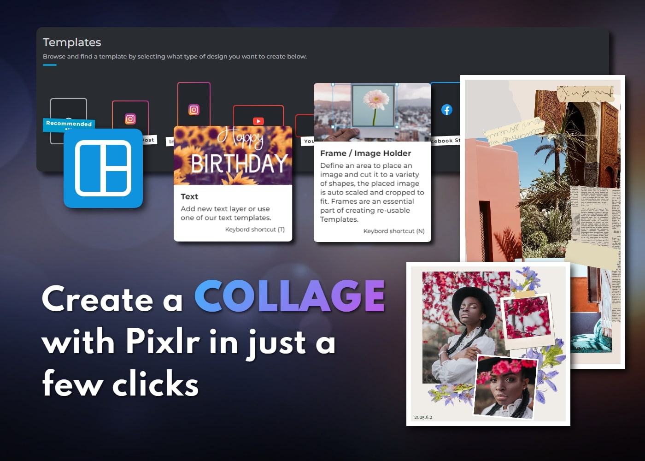
Task: Pick the Facebook template icon
Action: (447, 110)
